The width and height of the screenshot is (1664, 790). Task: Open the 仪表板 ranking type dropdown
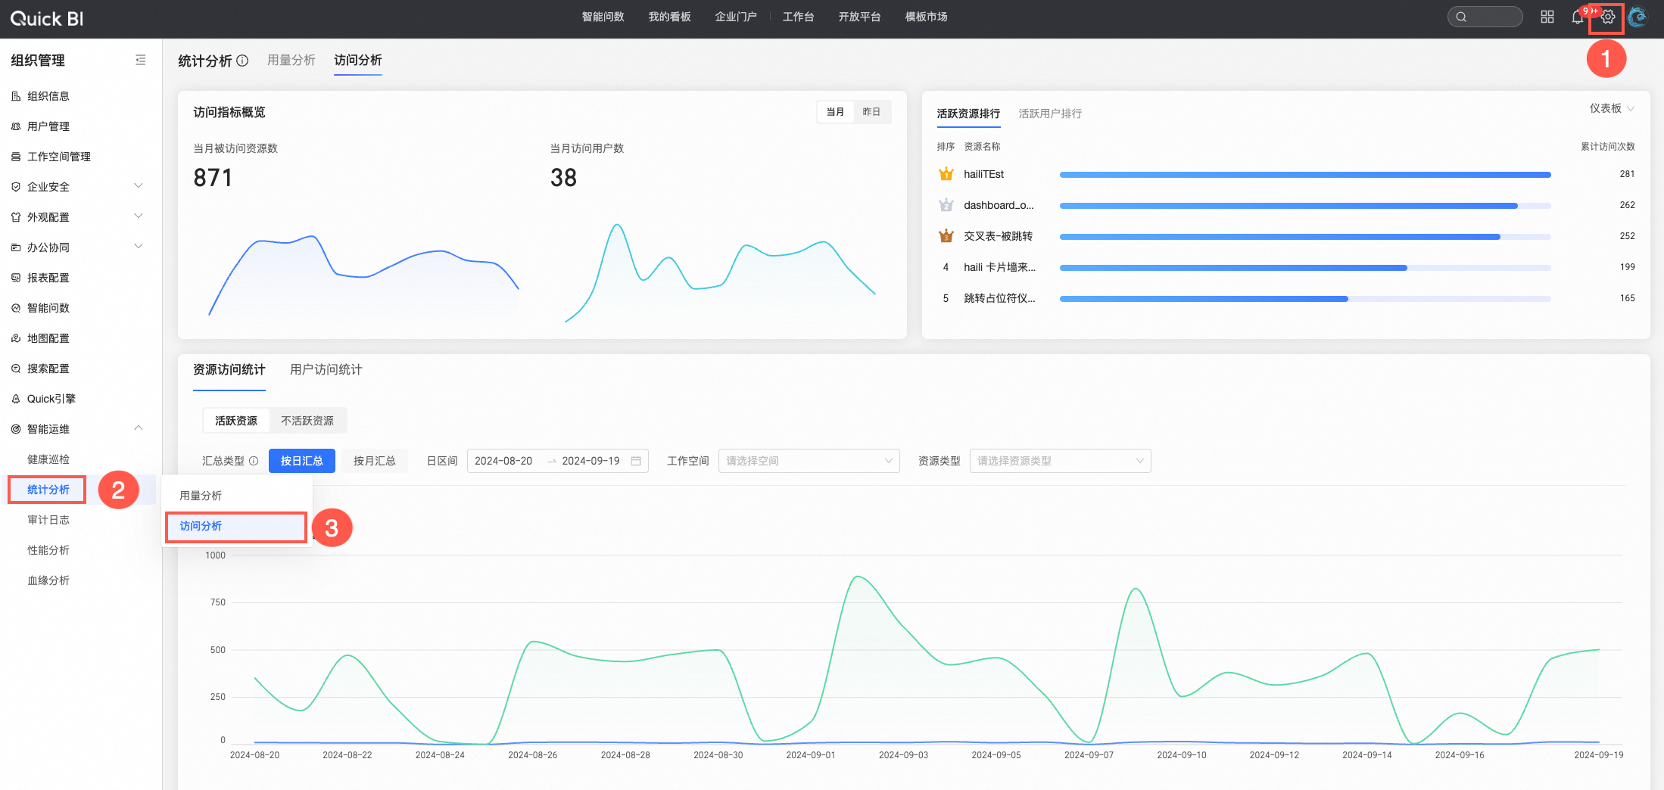(1612, 109)
